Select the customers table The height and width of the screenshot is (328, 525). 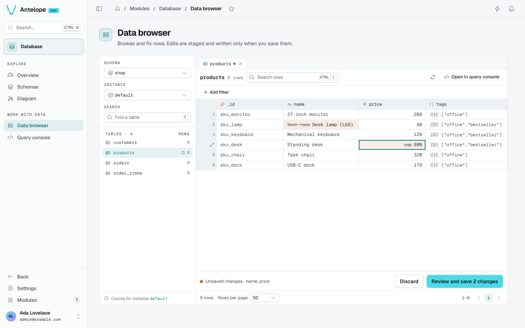147,142
